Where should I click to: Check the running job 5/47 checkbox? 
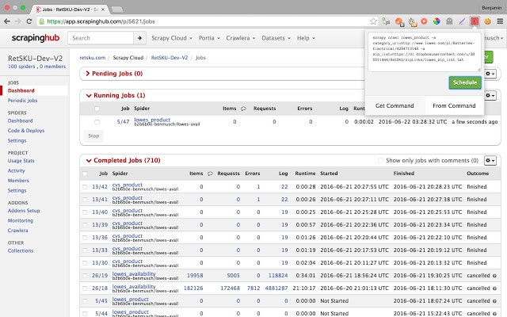(97, 122)
